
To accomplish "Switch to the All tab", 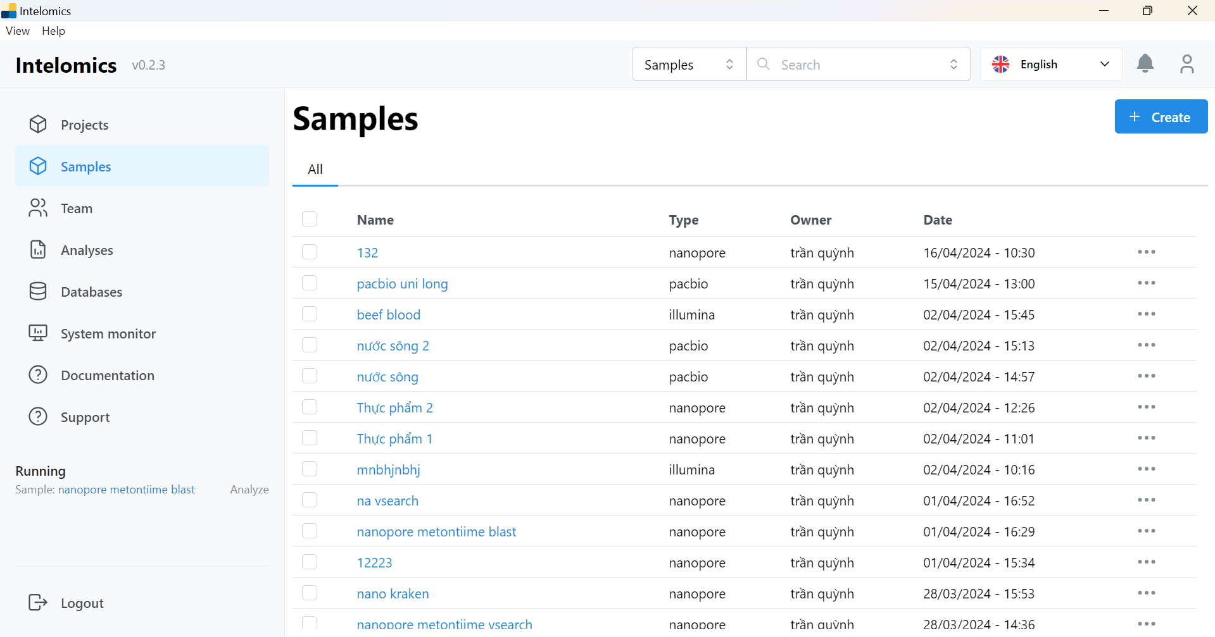I will pyautogui.click(x=315, y=170).
